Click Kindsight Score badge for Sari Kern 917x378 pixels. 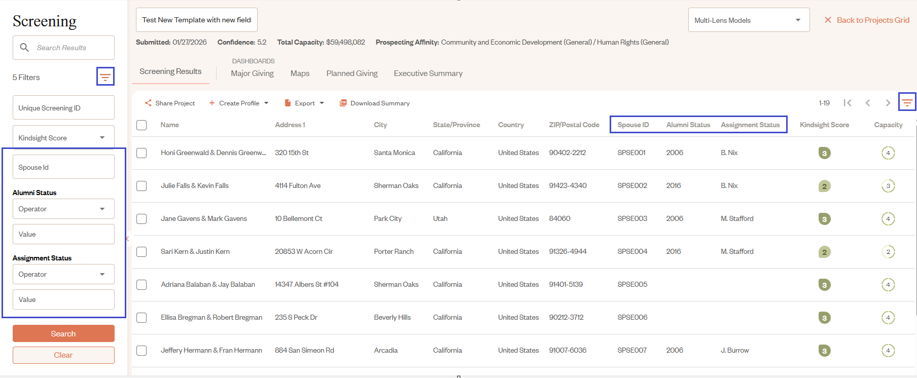pos(825,252)
